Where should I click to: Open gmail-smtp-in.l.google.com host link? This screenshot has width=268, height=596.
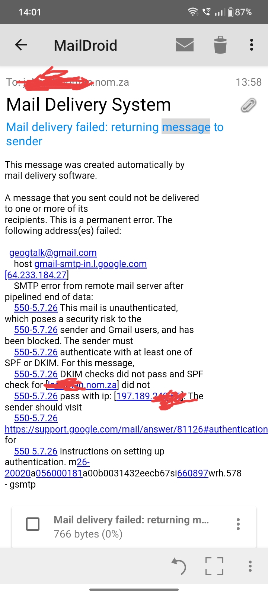(x=90, y=264)
